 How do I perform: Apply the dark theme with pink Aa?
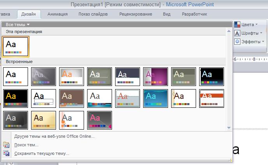(100, 120)
